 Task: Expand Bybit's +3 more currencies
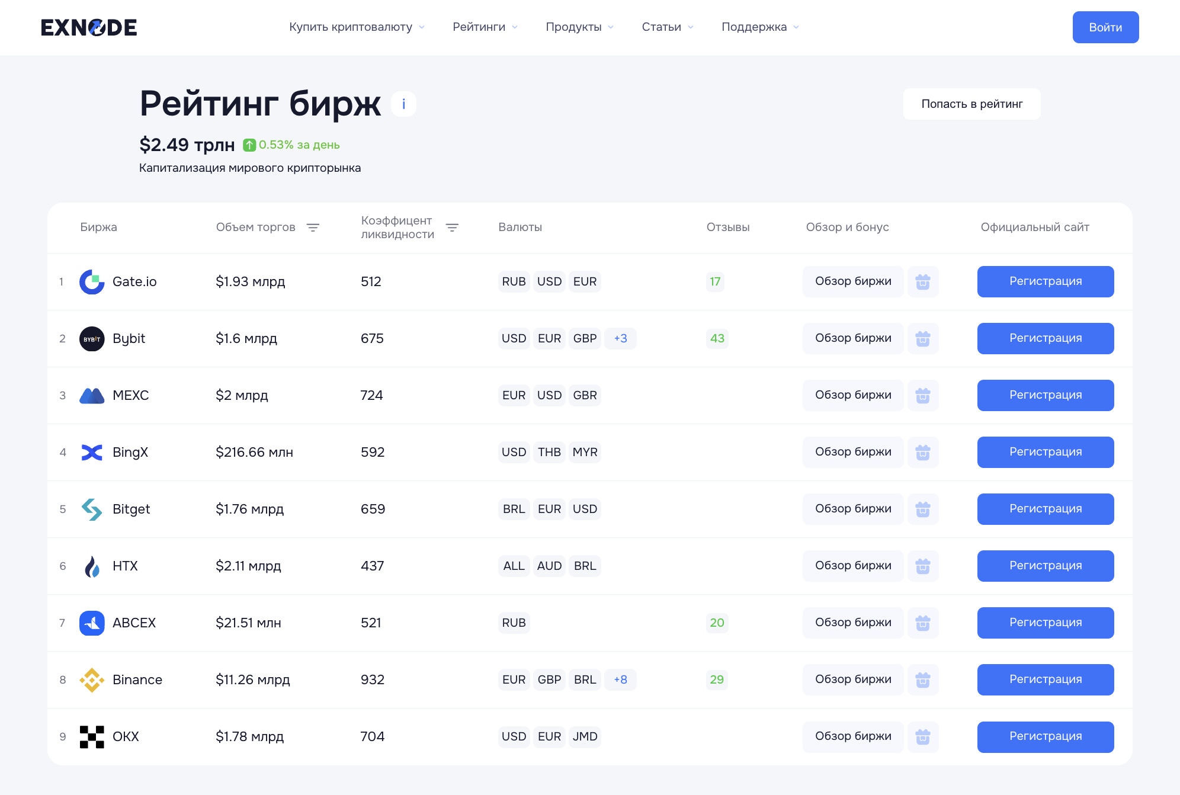click(620, 339)
